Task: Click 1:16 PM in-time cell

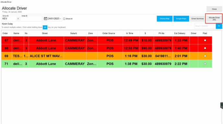Action: tap(131, 56)
